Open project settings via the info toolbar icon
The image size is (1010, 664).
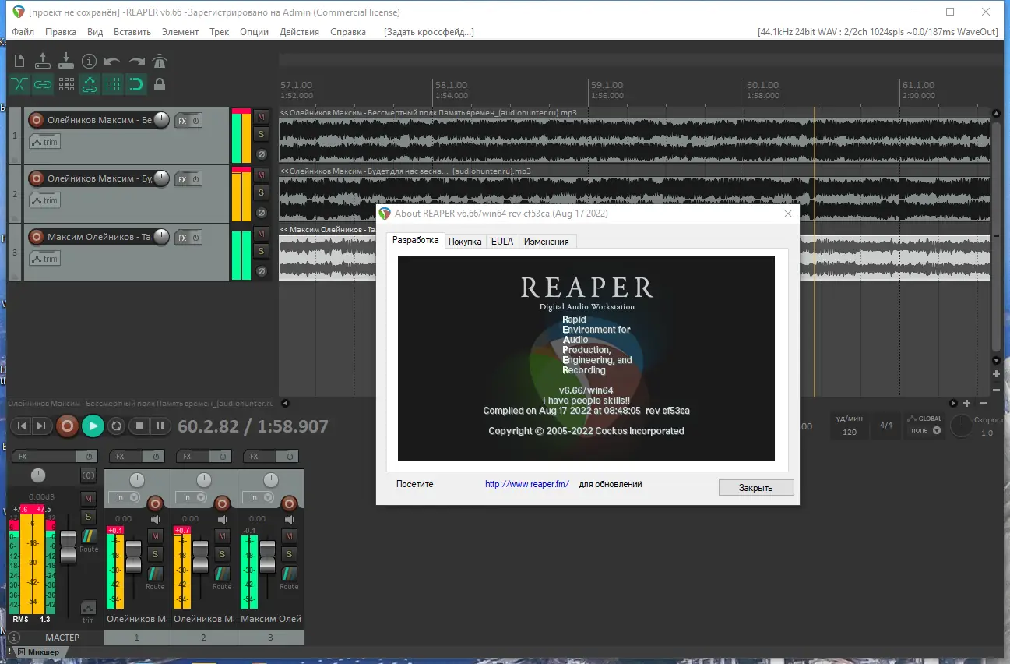click(90, 61)
